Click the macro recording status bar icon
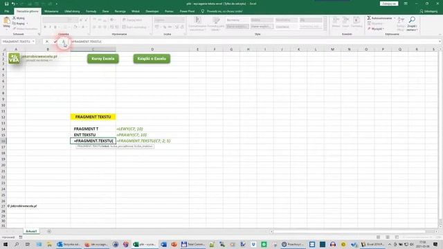Image resolution: width=443 pixels, height=249 pixels. (x=21, y=237)
